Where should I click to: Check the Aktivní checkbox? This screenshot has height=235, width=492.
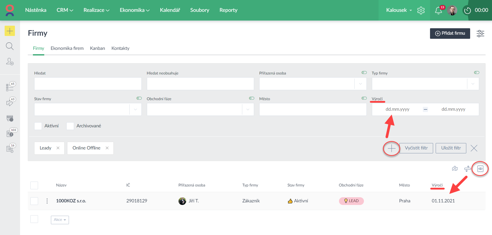click(x=38, y=126)
